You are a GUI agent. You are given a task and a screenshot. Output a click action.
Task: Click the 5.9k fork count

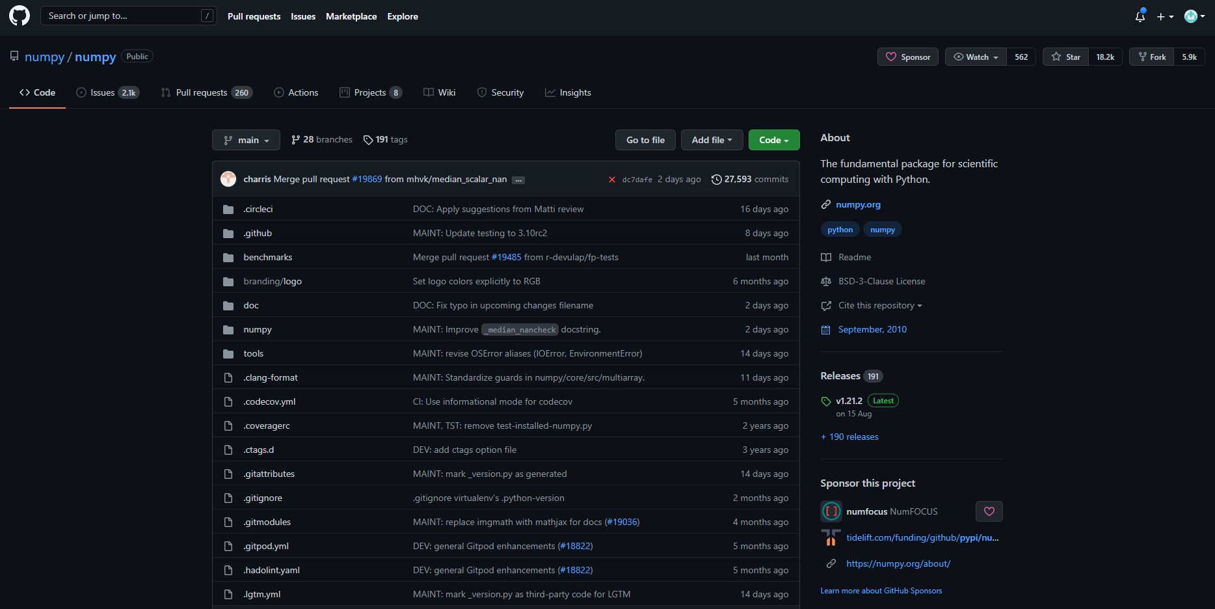pyautogui.click(x=1190, y=57)
